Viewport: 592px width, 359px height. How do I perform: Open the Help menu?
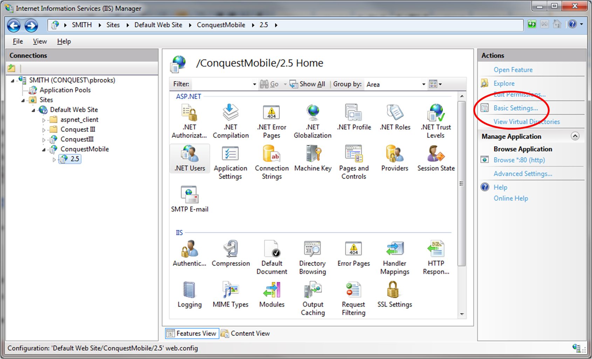point(64,41)
